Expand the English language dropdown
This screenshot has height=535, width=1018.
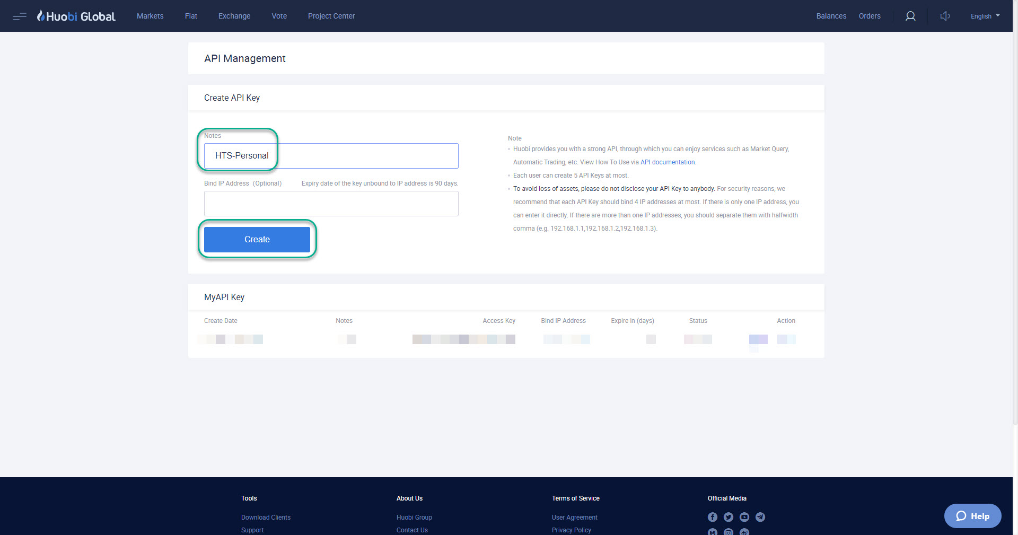tap(985, 16)
